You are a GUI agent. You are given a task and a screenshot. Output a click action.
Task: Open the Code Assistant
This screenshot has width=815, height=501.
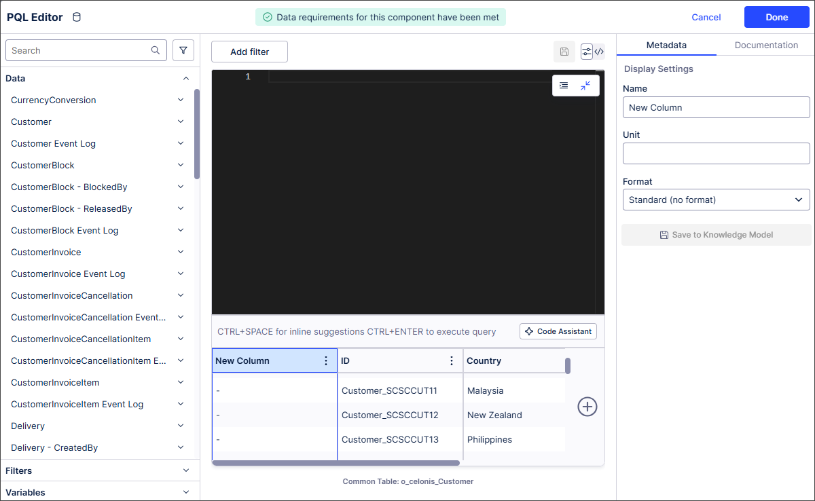pyautogui.click(x=558, y=331)
